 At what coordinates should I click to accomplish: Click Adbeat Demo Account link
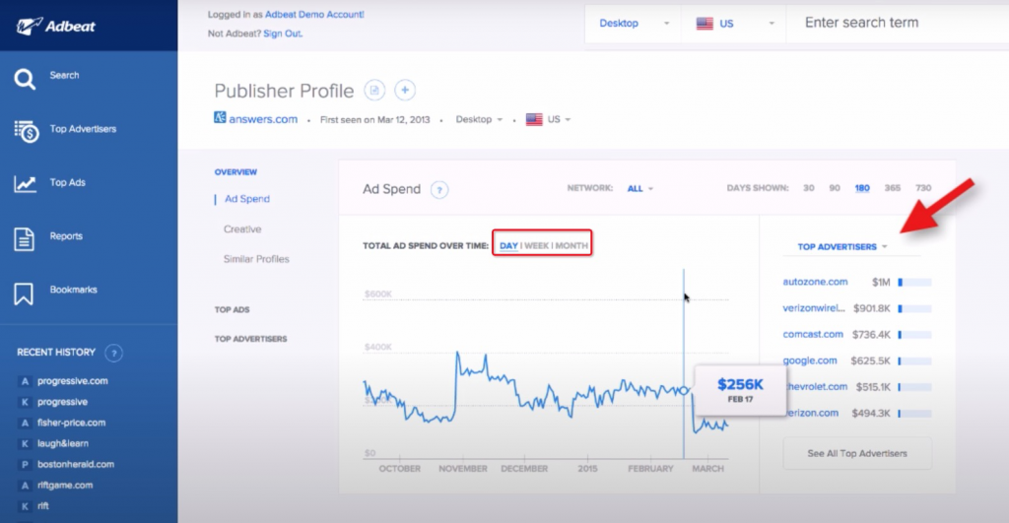pos(314,14)
